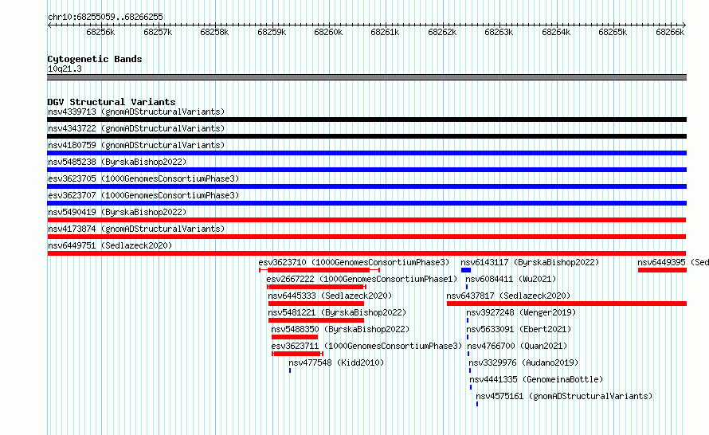
Task: Click the 68259k ruler tick label
Action: point(272,32)
